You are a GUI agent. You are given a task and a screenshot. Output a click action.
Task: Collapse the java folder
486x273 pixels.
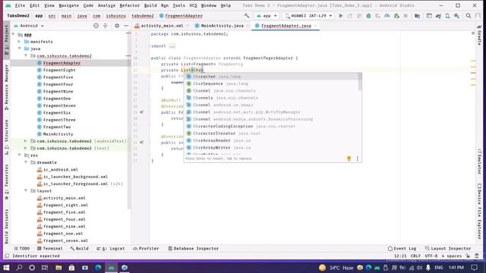pos(19,49)
